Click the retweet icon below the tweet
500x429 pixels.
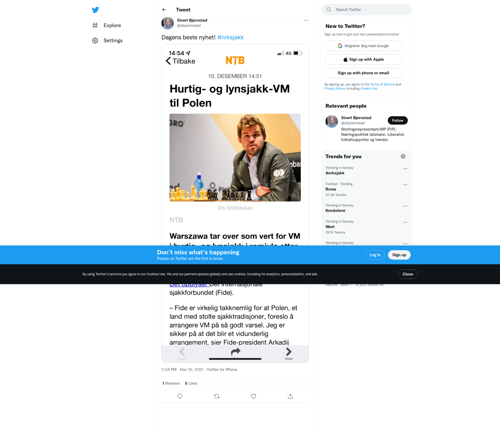(217, 396)
